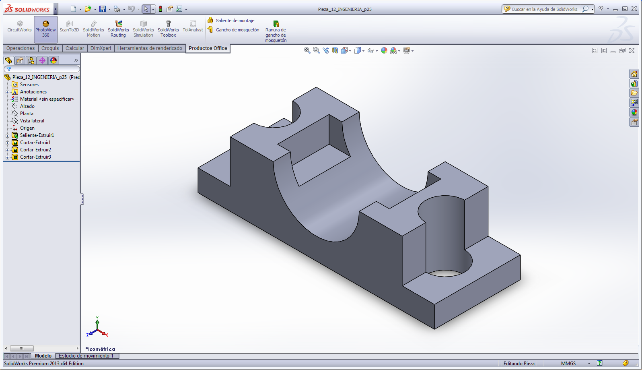
Task: Switch to the Croquis tab
Action: pos(50,48)
